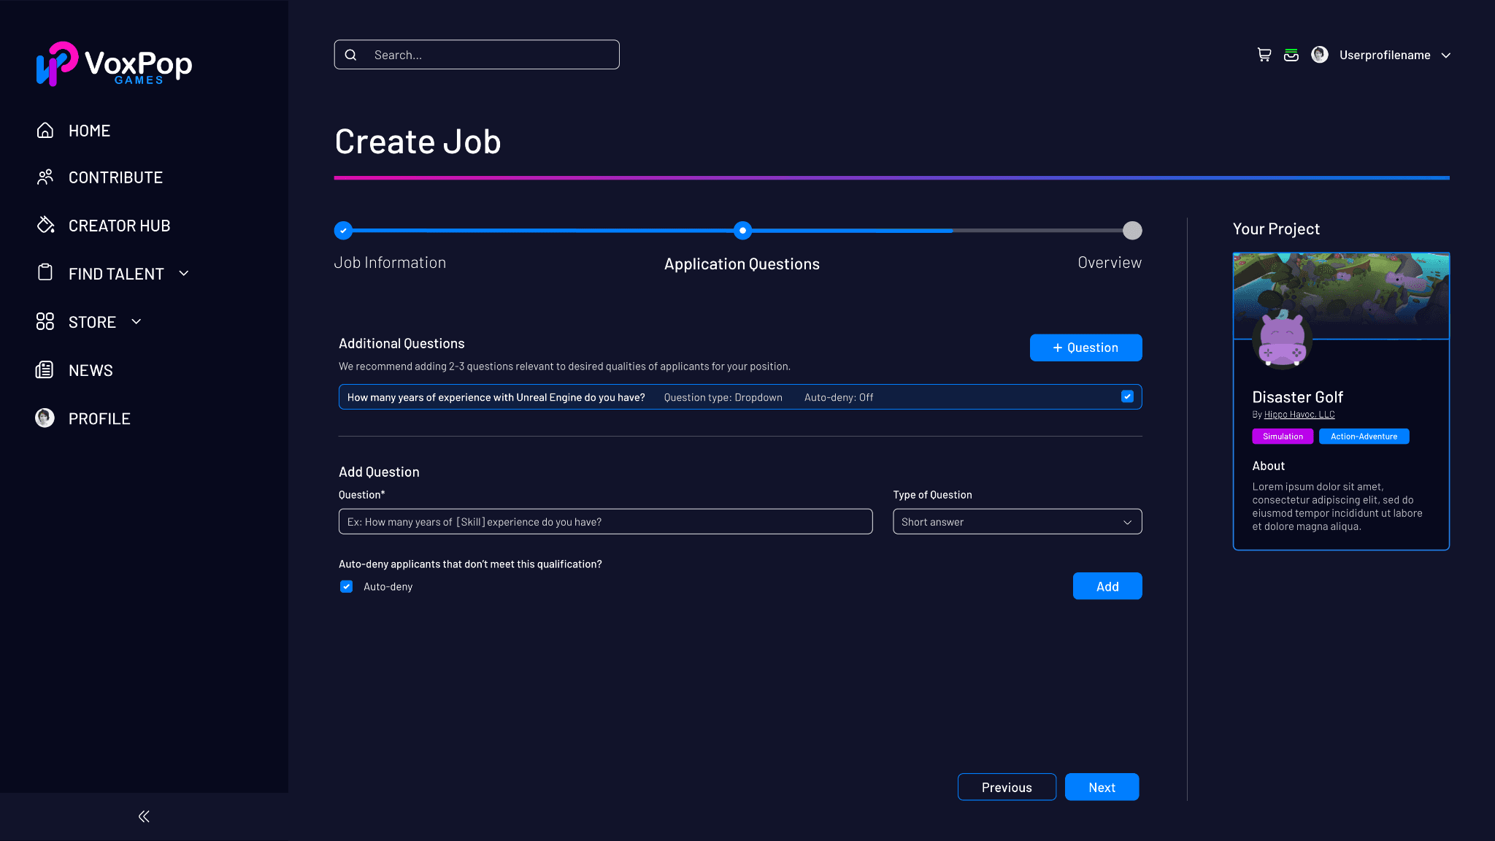Open PROFILE menu item
The width and height of the screenshot is (1495, 841).
pos(99,418)
